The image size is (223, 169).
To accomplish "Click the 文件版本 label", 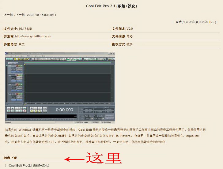I will pyautogui.click(x=119, y=29).
